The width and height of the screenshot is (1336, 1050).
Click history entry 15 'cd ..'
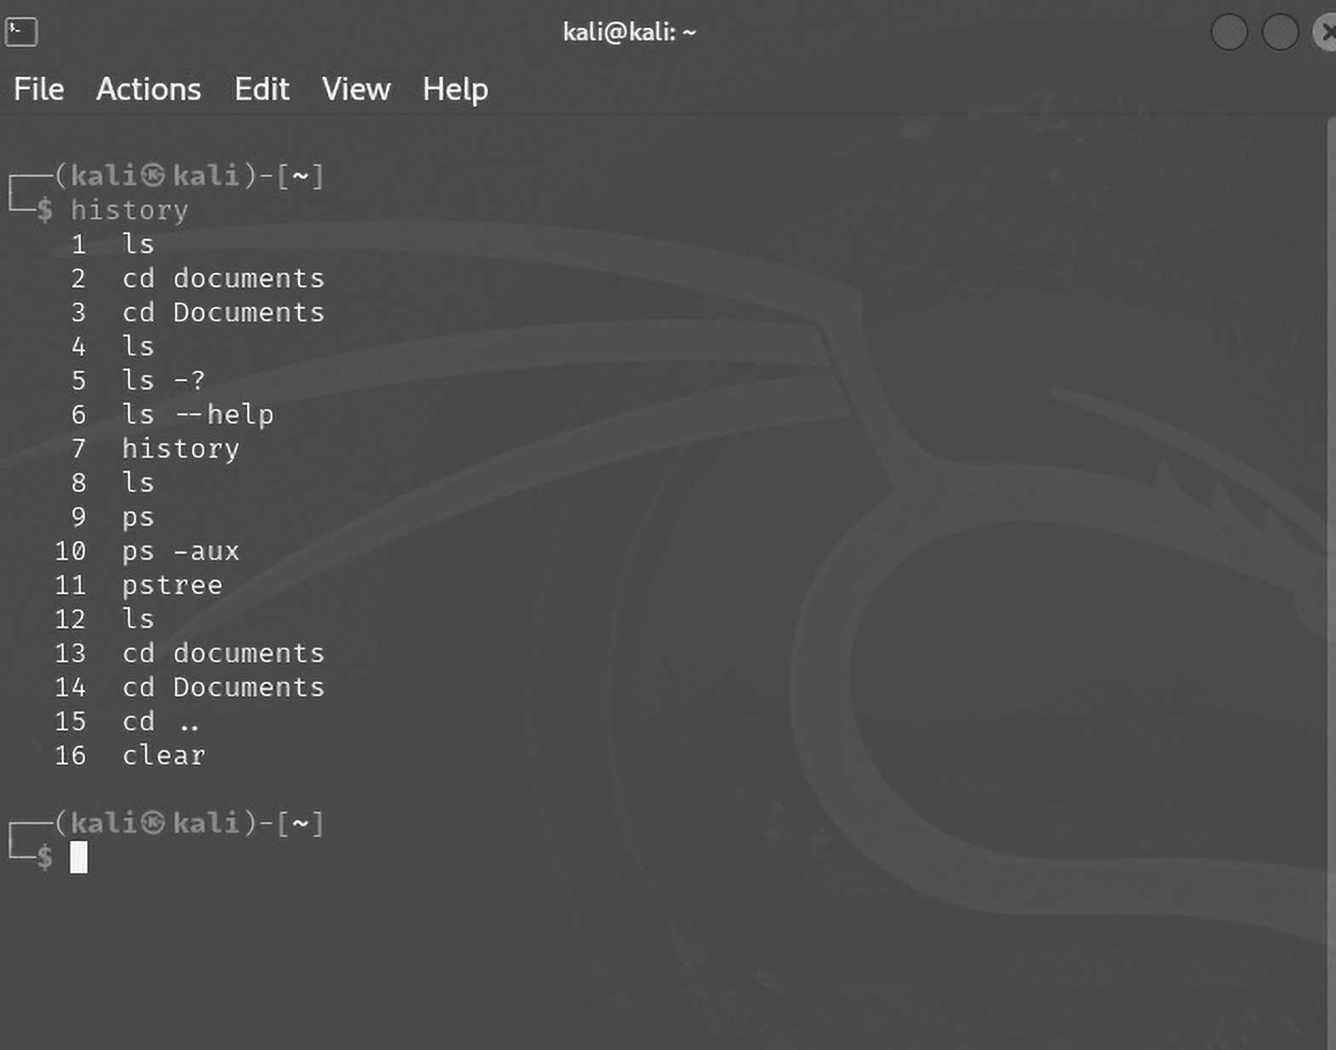coord(161,722)
